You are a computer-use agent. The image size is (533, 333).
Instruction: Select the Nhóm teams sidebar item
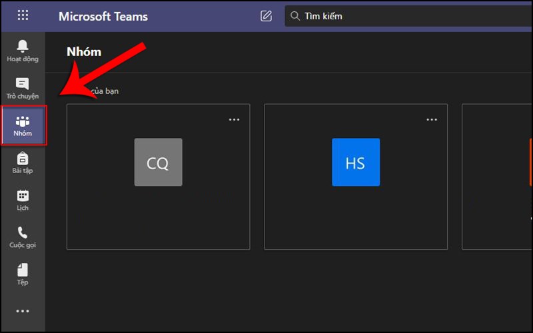pos(23,126)
